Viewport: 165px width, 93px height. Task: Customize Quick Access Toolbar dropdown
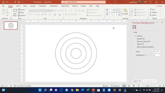[22, 2]
